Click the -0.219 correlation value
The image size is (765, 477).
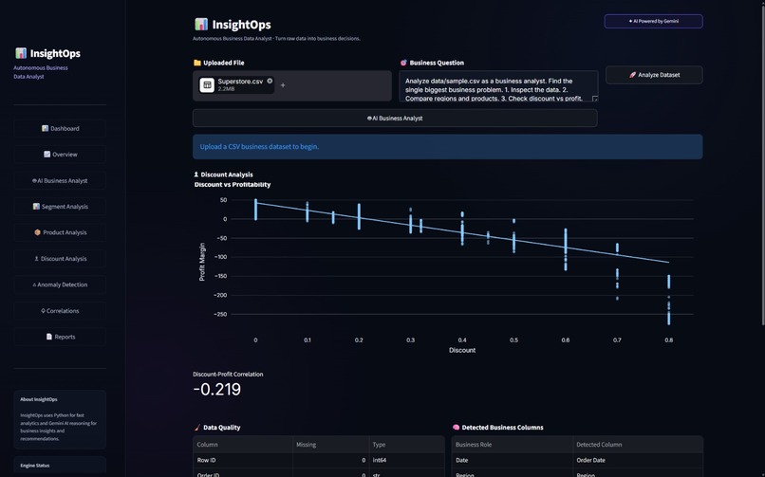[217, 390]
